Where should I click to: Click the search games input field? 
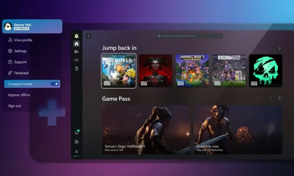coord(189,36)
